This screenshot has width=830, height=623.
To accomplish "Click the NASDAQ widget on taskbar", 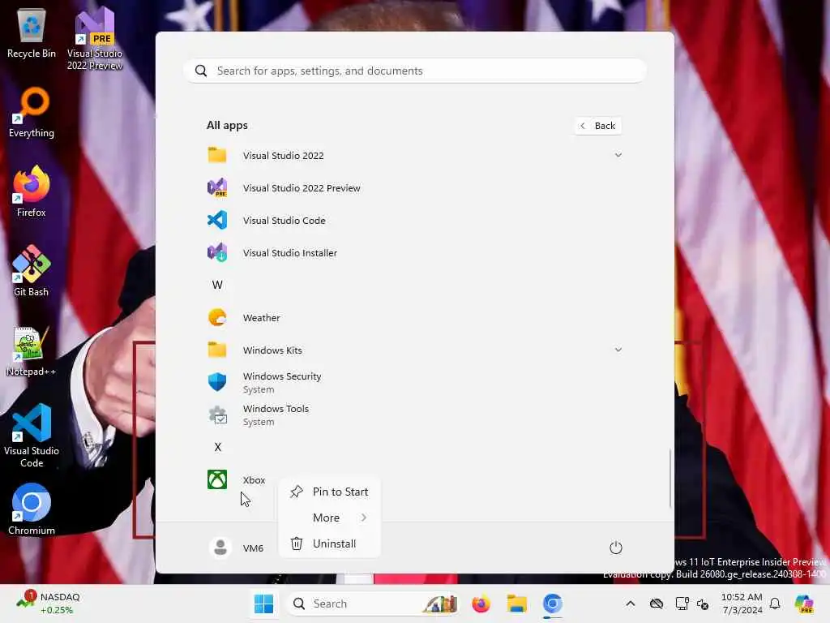I will coord(48,604).
